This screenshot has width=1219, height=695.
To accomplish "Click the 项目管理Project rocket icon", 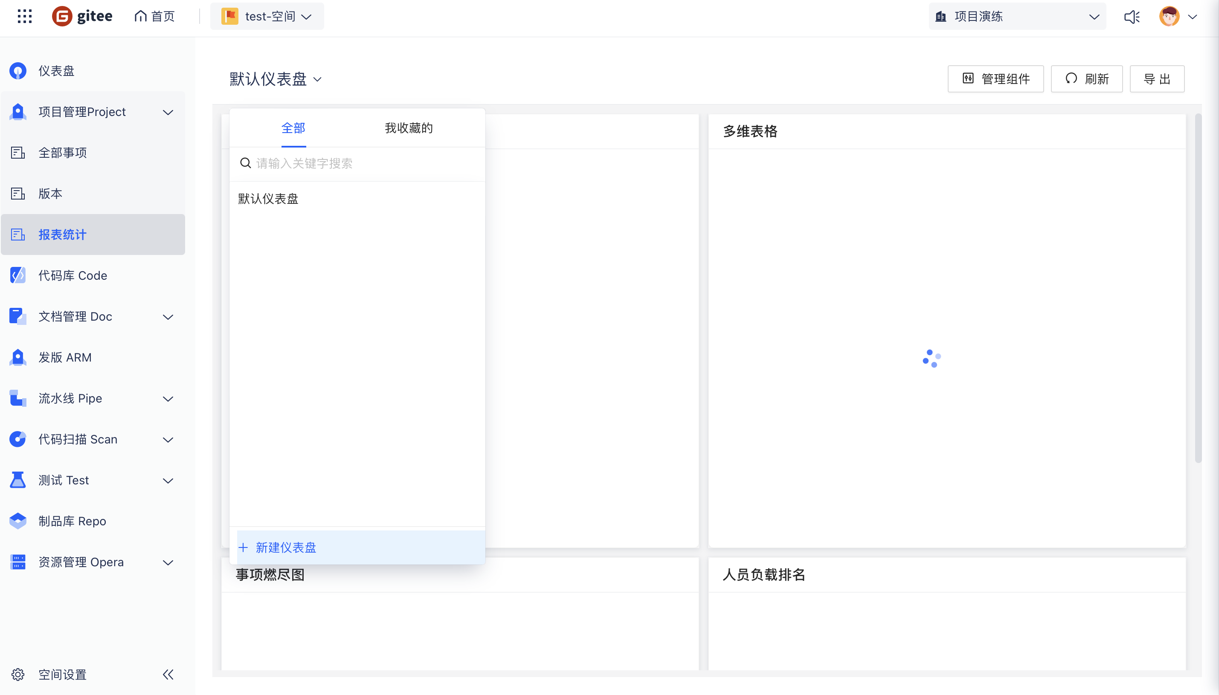I will pos(17,112).
